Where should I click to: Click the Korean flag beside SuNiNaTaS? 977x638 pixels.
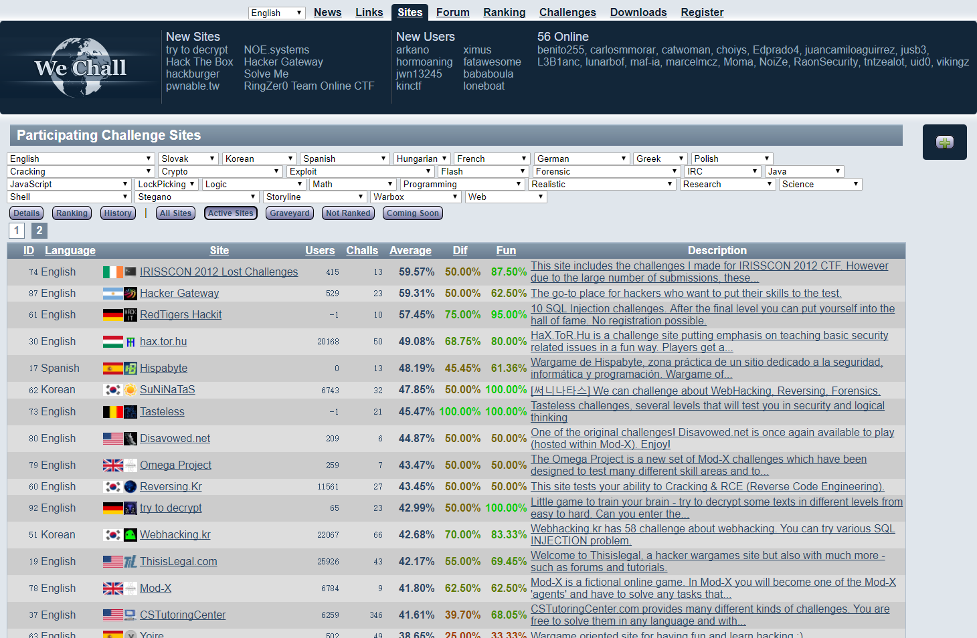click(x=113, y=389)
